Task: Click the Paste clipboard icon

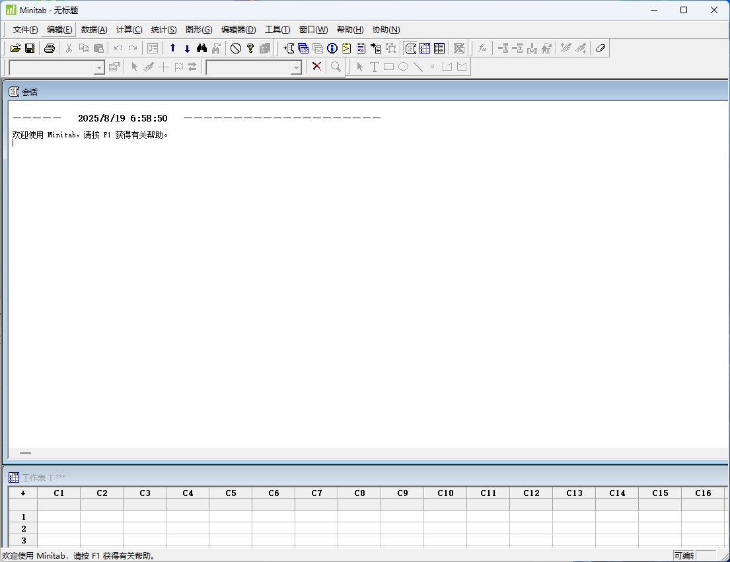Action: click(x=98, y=48)
